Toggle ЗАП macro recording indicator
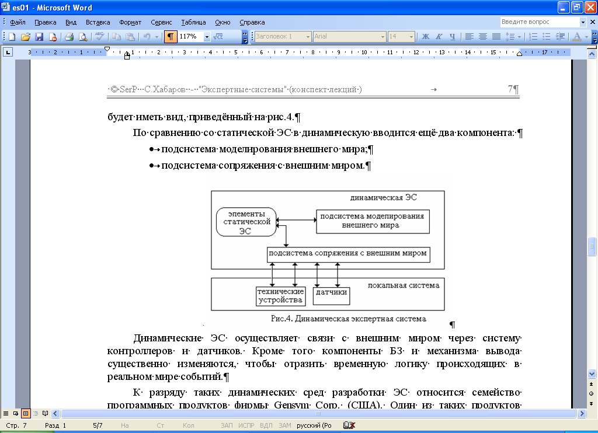 coord(227,425)
